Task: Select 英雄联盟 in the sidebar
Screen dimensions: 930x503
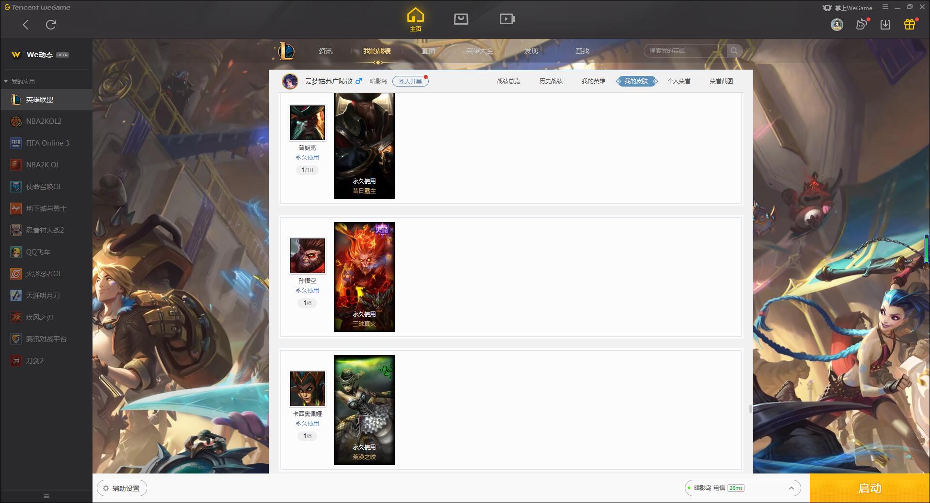Action: pos(46,100)
